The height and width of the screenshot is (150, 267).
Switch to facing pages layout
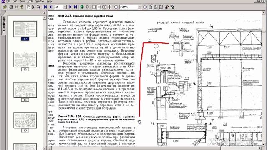[104, 7]
